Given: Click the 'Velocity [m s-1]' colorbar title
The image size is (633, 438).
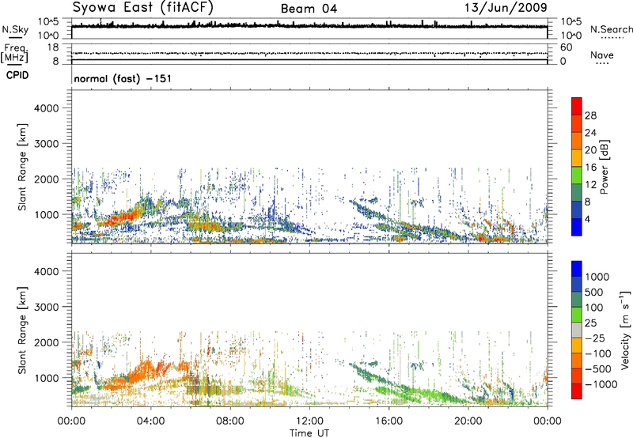Looking at the screenshot, I should [x=625, y=330].
